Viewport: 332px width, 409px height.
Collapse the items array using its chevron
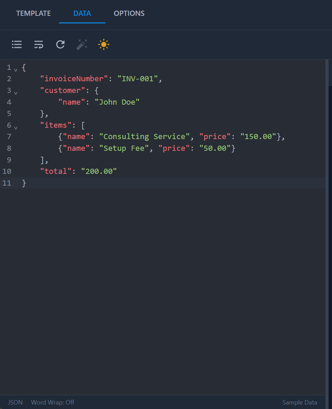(16, 127)
